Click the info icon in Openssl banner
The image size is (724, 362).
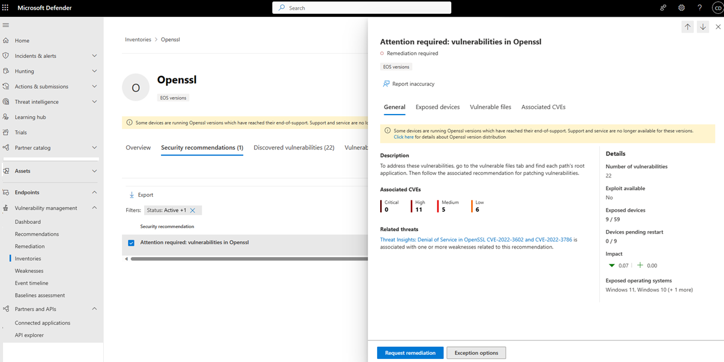coord(129,122)
